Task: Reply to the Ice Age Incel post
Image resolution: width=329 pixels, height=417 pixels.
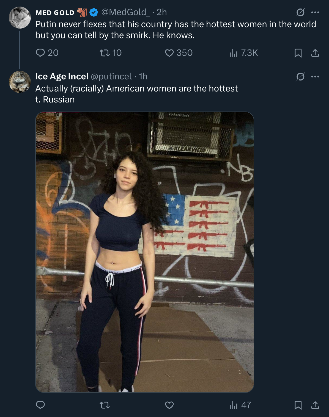Action: (x=40, y=405)
